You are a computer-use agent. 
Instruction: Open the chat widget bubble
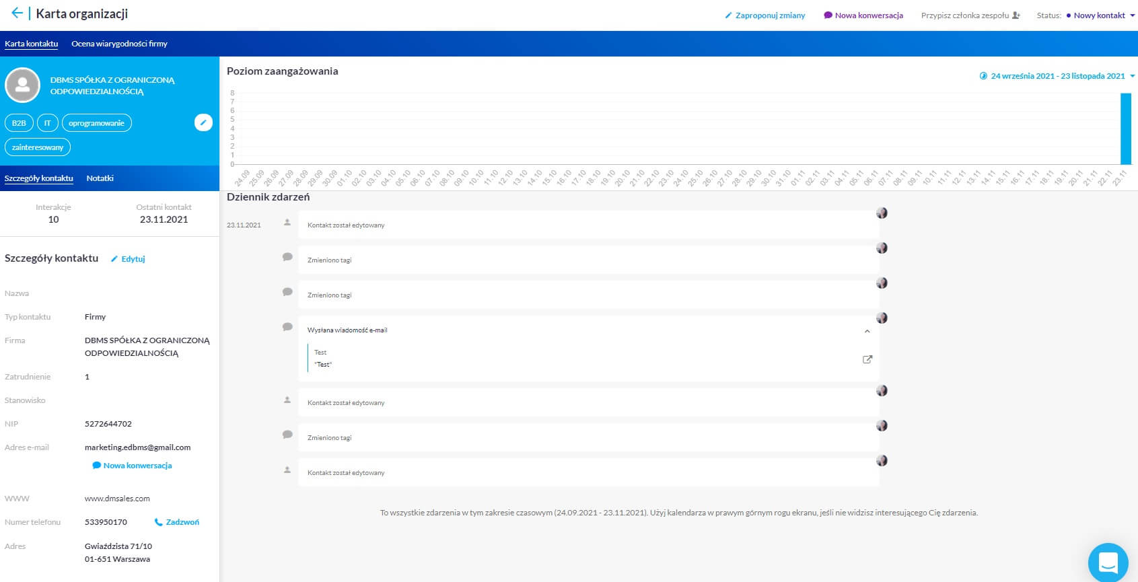pyautogui.click(x=1108, y=562)
